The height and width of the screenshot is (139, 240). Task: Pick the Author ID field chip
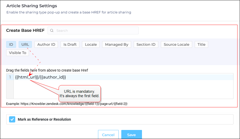[x=46, y=44]
